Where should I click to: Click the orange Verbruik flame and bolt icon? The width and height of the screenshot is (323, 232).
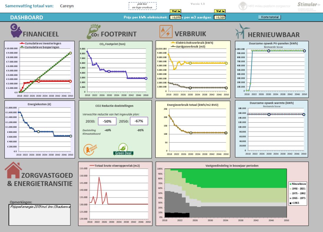coord(166,32)
